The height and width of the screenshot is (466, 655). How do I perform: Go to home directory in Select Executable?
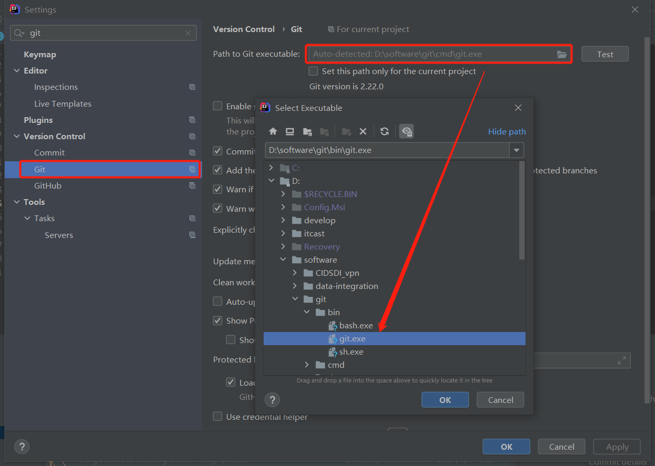point(273,131)
